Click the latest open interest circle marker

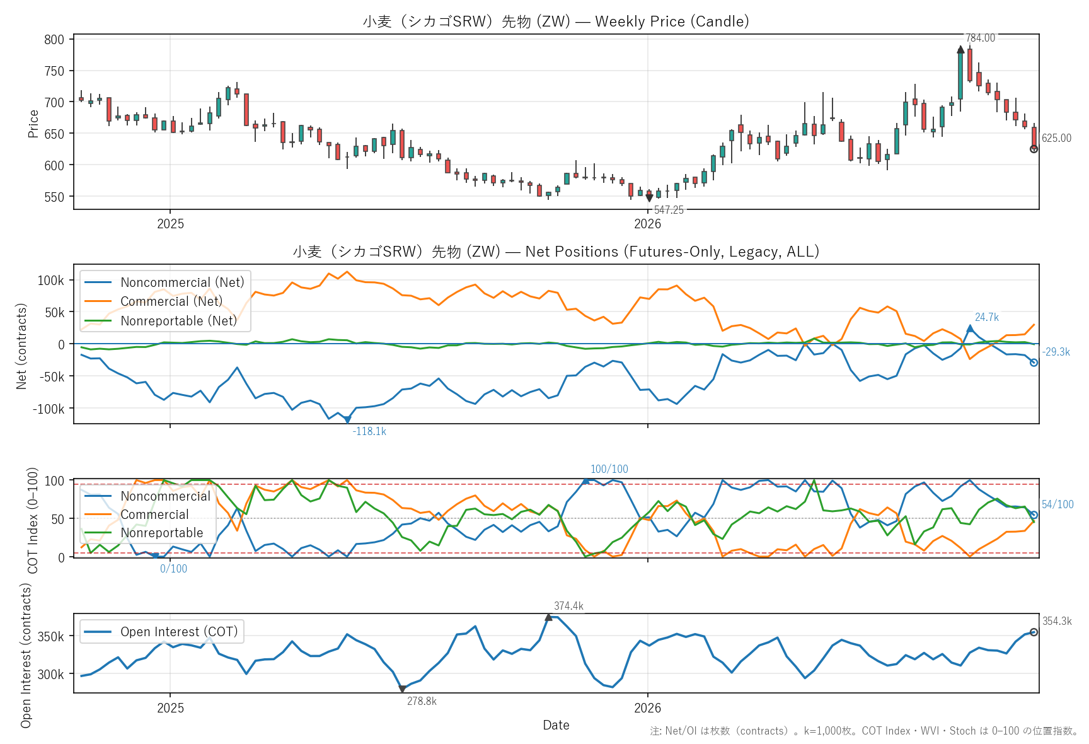coord(1034,632)
